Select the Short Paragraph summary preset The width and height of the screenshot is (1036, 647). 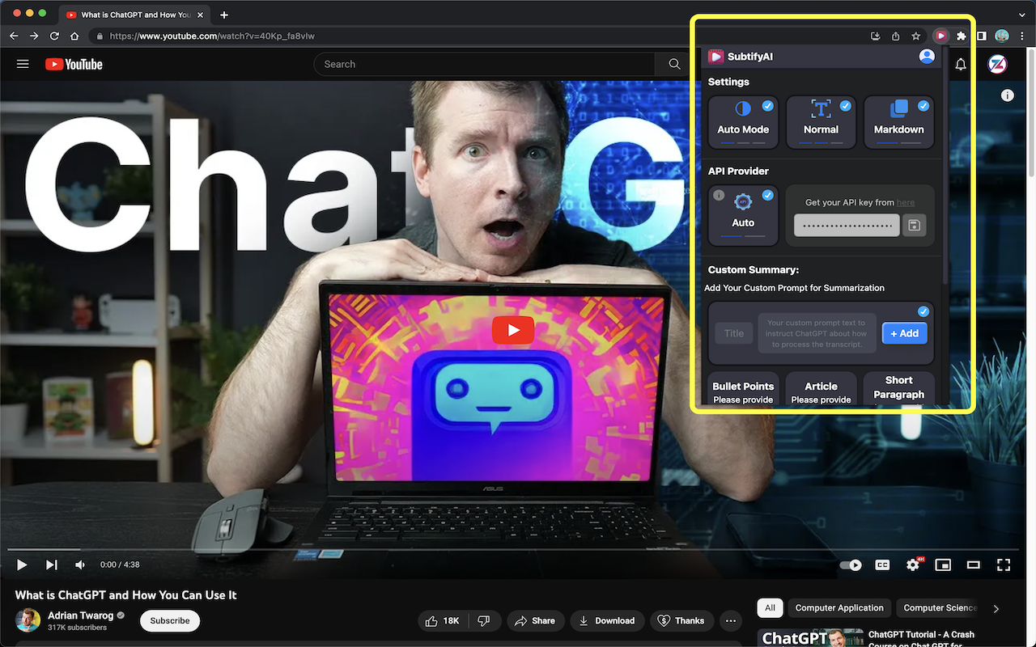tap(898, 389)
